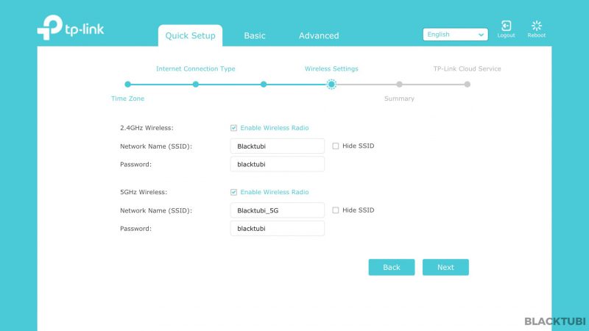Viewport: 589px width, 331px height.
Task: Click the Summary label
Action: 399,99
